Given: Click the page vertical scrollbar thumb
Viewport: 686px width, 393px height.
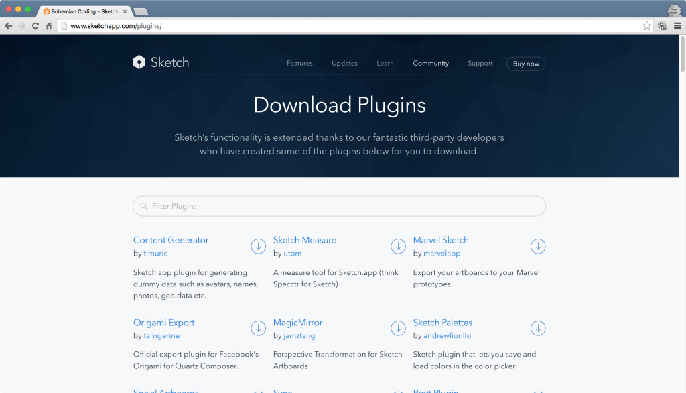Looking at the screenshot, I should (x=682, y=54).
